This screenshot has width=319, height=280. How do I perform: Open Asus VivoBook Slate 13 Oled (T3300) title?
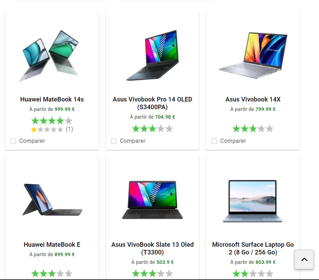pyautogui.click(x=152, y=248)
